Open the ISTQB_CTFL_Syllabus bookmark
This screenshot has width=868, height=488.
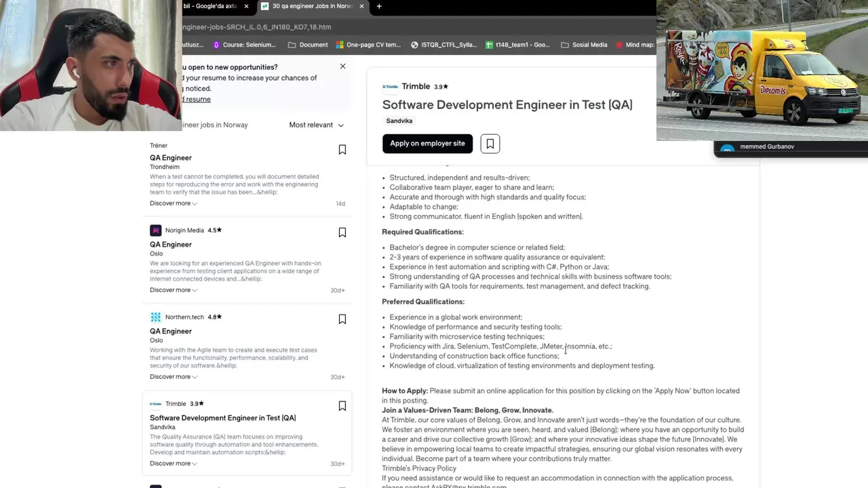click(x=443, y=45)
